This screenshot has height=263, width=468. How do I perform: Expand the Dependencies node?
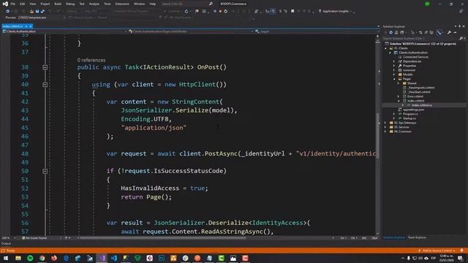(x=394, y=61)
